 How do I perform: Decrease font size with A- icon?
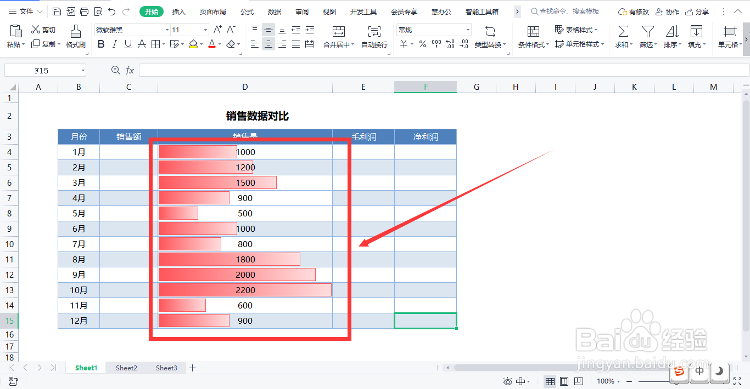[231, 30]
